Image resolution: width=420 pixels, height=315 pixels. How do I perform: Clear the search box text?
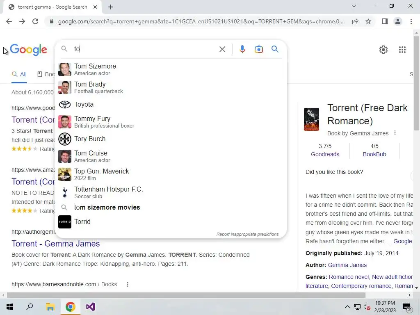(222, 49)
